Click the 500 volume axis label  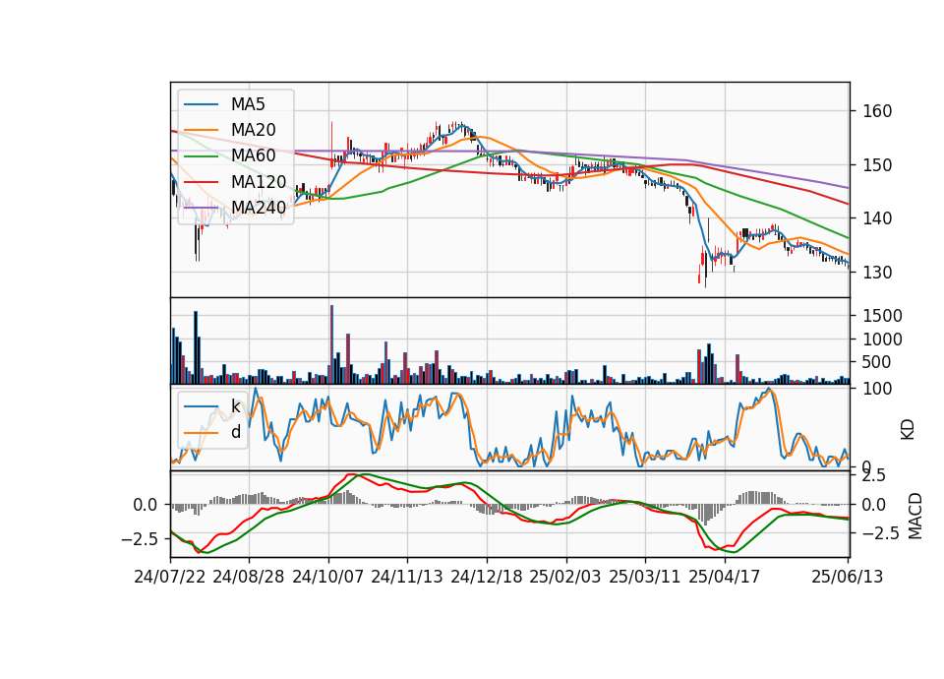click(878, 362)
